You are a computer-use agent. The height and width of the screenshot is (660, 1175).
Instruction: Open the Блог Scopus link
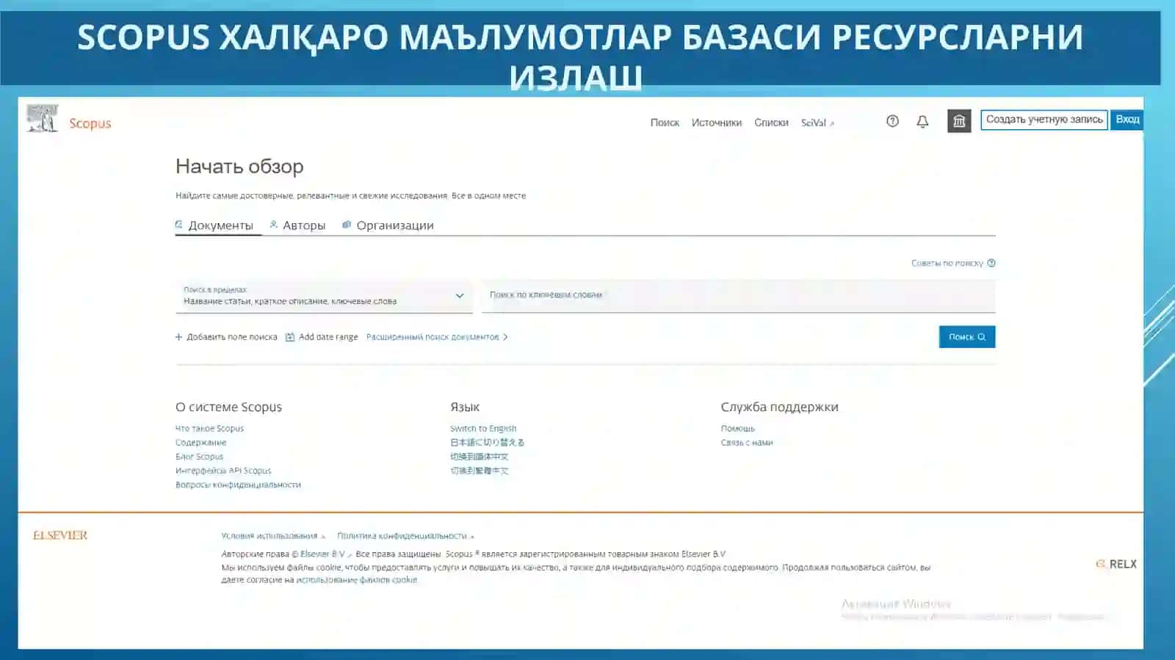[x=199, y=457]
